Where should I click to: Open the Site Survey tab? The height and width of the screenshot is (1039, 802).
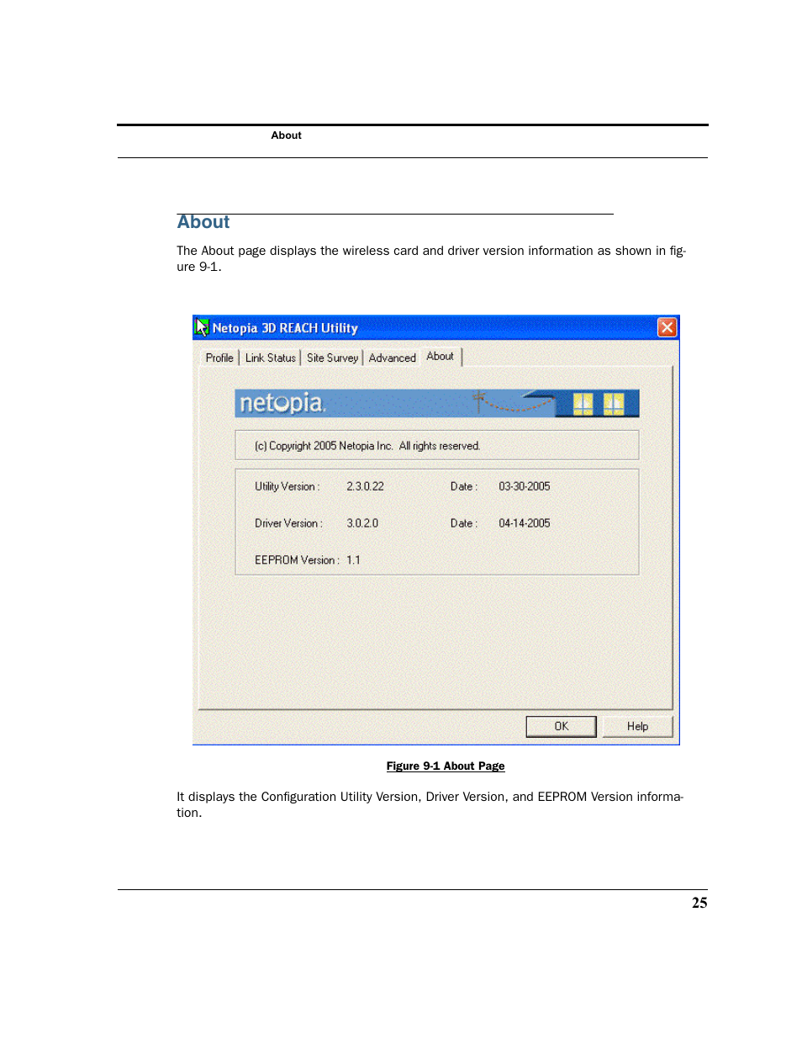[332, 358]
